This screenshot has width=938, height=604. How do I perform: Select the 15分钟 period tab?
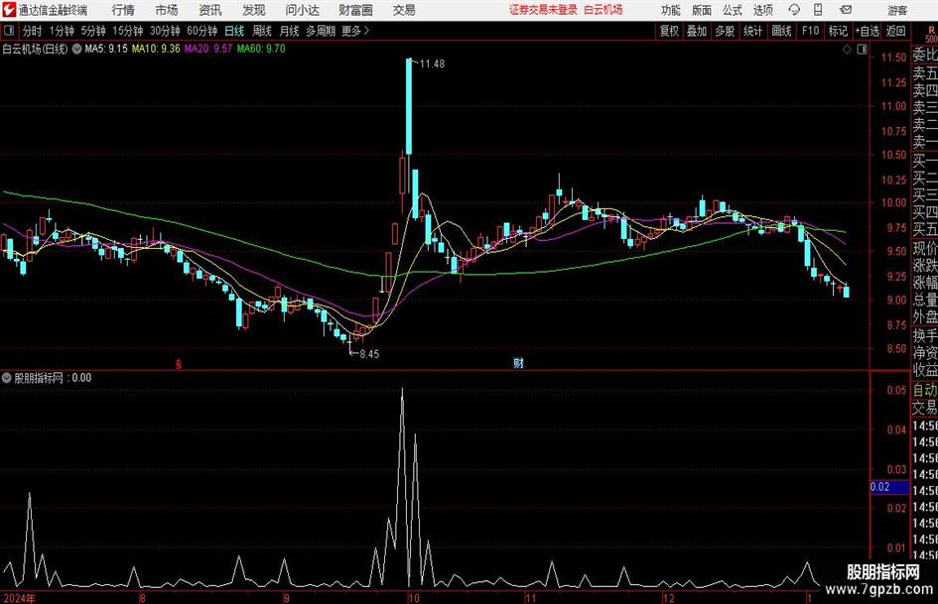[128, 31]
